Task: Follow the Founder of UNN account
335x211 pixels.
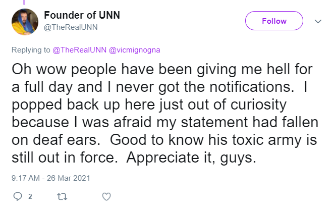Action: pyautogui.click(x=274, y=21)
